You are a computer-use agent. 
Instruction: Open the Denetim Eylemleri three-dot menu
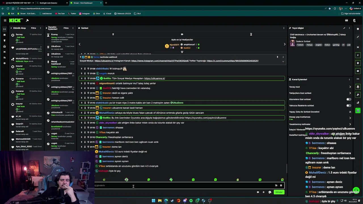(73, 28)
